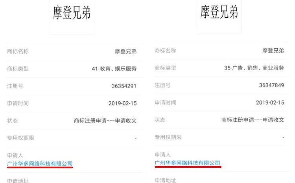Click the 申请时间 label in the right panel
Image resolution: width=295 pixels, height=183 pixels.
click(165, 102)
